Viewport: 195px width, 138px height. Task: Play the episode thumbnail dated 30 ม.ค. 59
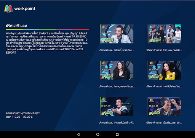click(x=117, y=34)
